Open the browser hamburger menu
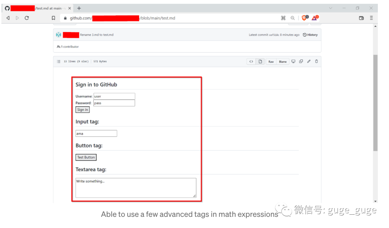The height and width of the screenshot is (228, 389). 371,18
